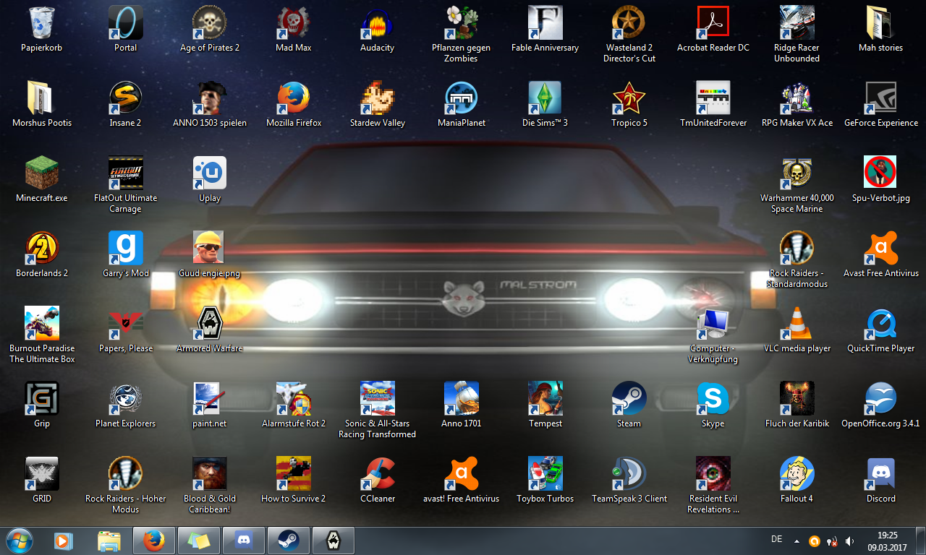
Task: Launch Steam desktop shortcut
Action: pos(629,399)
